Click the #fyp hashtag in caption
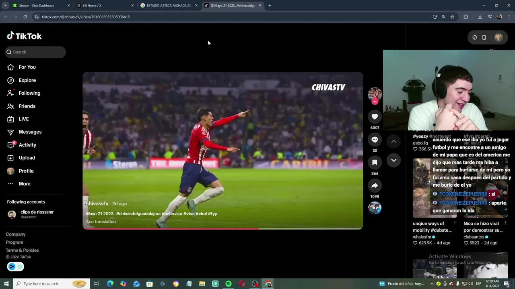This screenshot has width=515, height=289. coord(212,214)
